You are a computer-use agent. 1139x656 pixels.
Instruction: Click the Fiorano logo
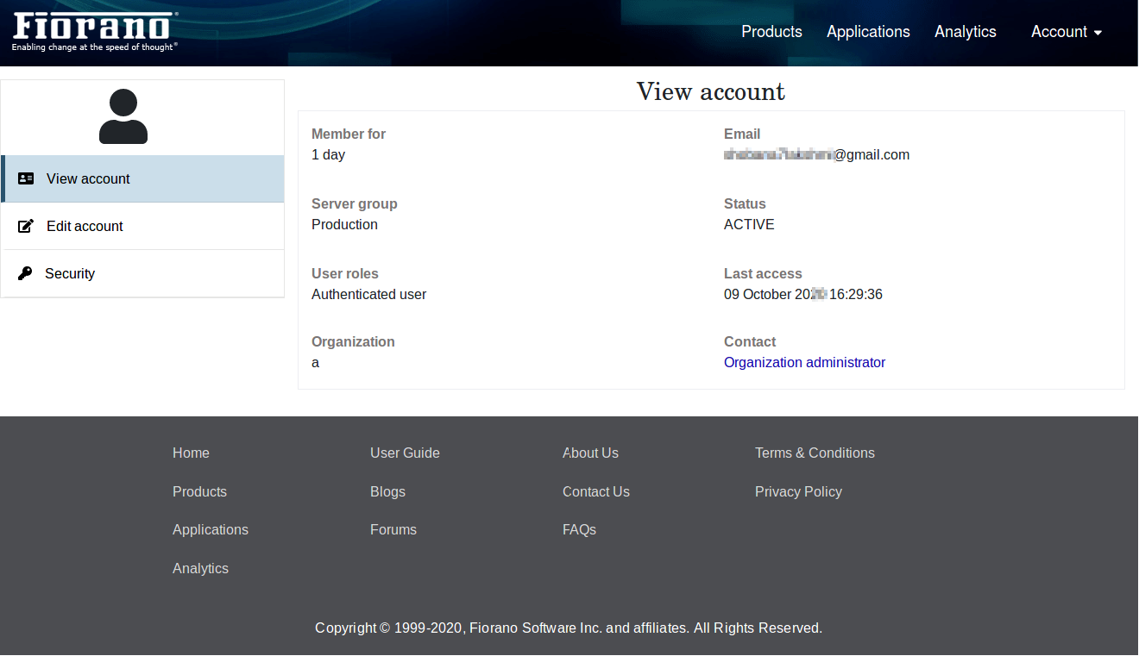[95, 32]
